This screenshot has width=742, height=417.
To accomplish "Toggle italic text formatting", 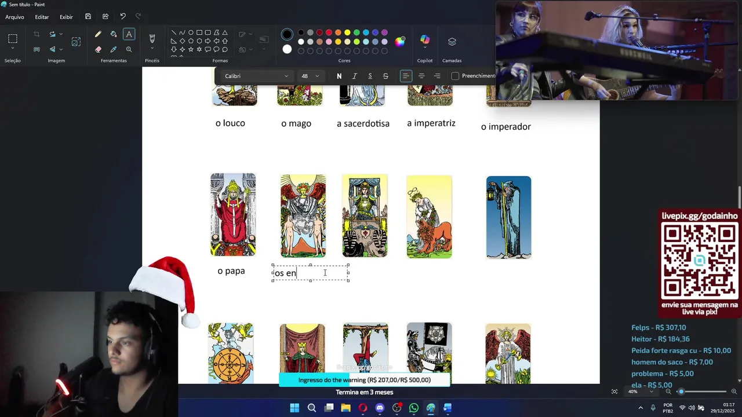I will point(355,76).
